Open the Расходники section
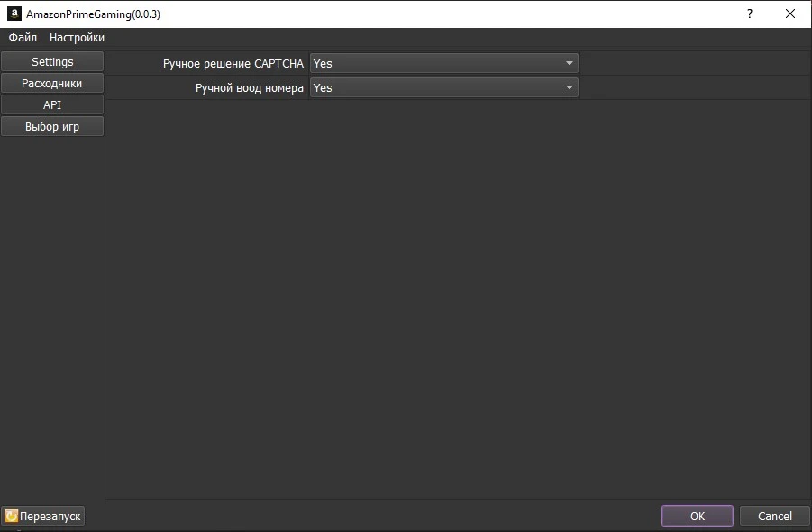Viewport: 812px width, 532px height. [x=52, y=83]
